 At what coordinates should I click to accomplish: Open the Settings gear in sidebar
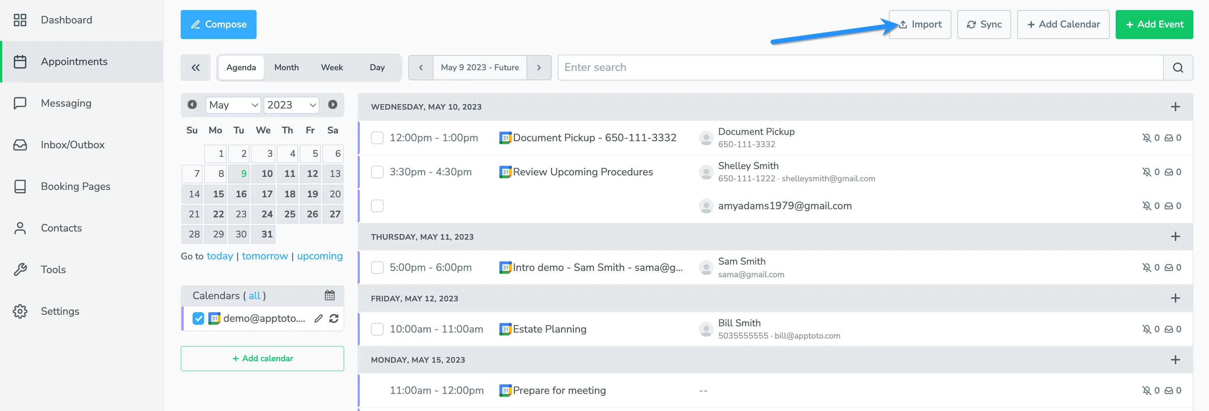tap(60, 311)
